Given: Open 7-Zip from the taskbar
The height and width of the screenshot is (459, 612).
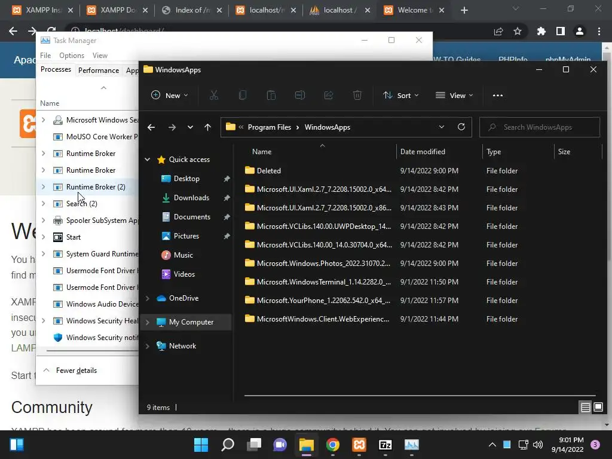Looking at the screenshot, I should [385, 445].
